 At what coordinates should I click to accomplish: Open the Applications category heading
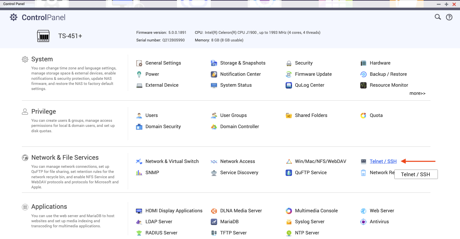click(x=49, y=207)
